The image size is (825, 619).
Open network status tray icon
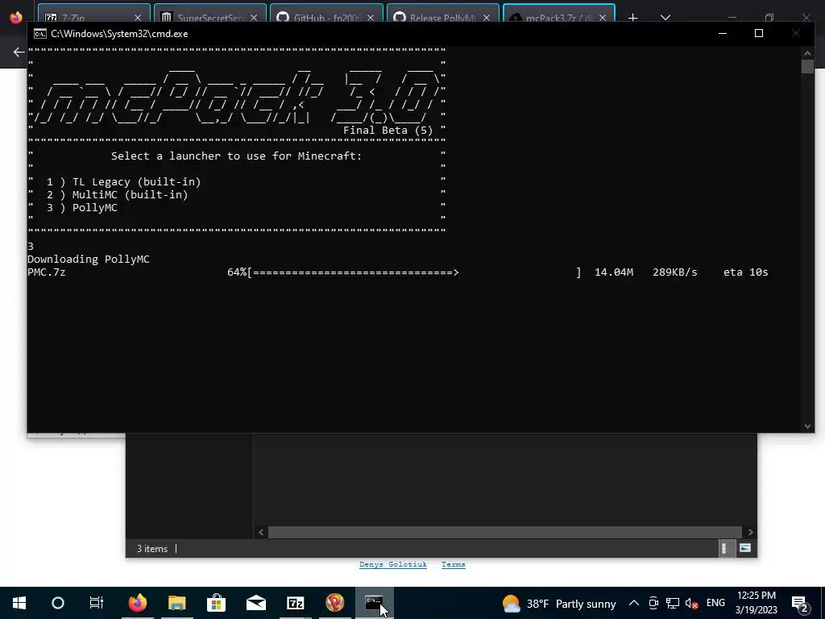[x=673, y=603]
